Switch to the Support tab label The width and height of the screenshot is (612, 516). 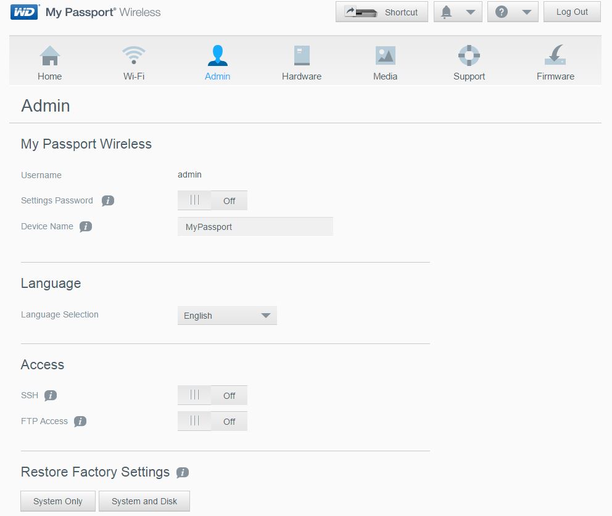click(469, 76)
